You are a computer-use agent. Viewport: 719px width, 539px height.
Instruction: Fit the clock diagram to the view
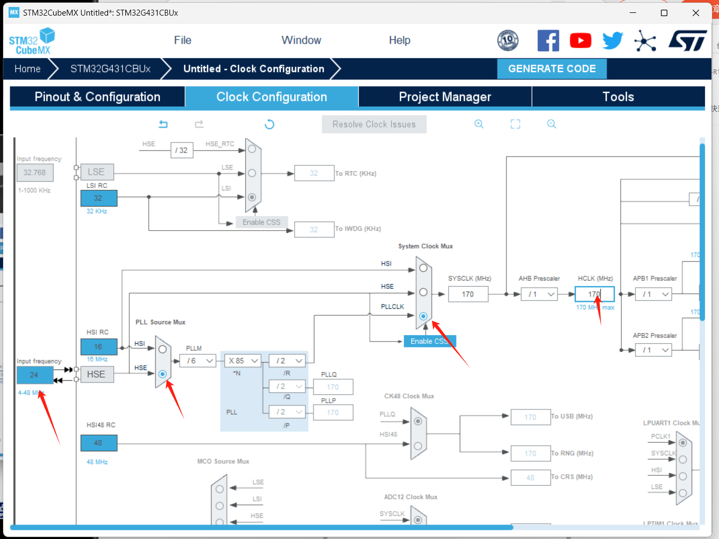[515, 124]
